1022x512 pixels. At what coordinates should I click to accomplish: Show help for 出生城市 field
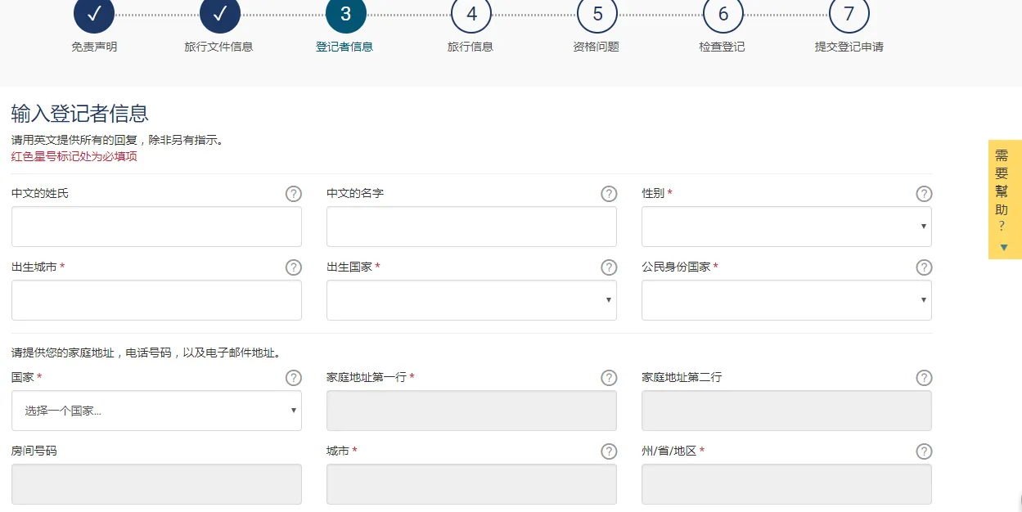pos(294,267)
